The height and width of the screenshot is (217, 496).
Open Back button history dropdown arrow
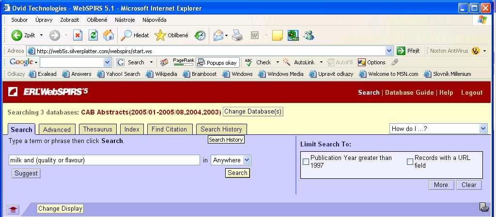tap(41, 35)
